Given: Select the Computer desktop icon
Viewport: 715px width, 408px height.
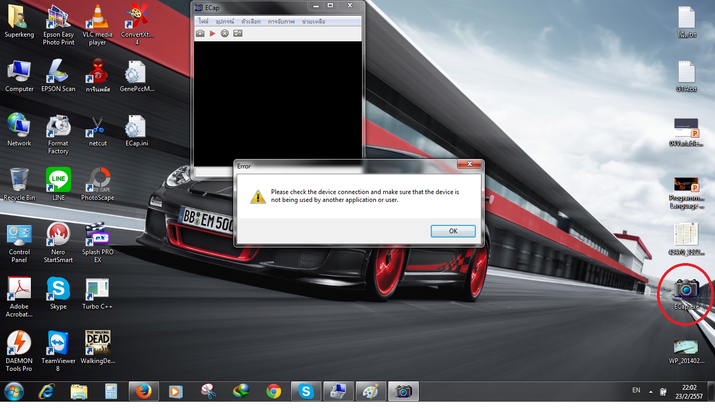Looking at the screenshot, I should point(19,76).
